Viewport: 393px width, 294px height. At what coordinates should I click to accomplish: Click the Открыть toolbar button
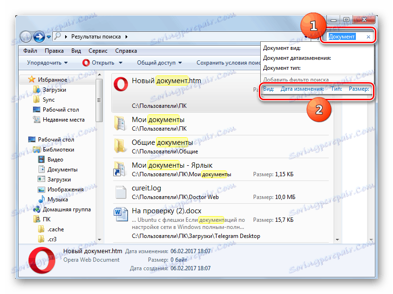tap(98, 63)
